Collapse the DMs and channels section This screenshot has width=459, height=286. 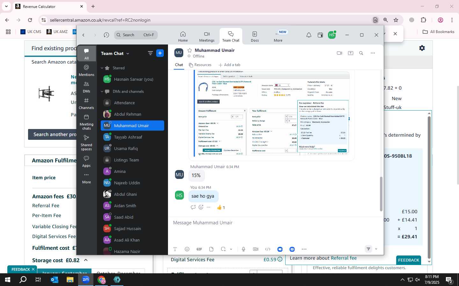(102, 92)
